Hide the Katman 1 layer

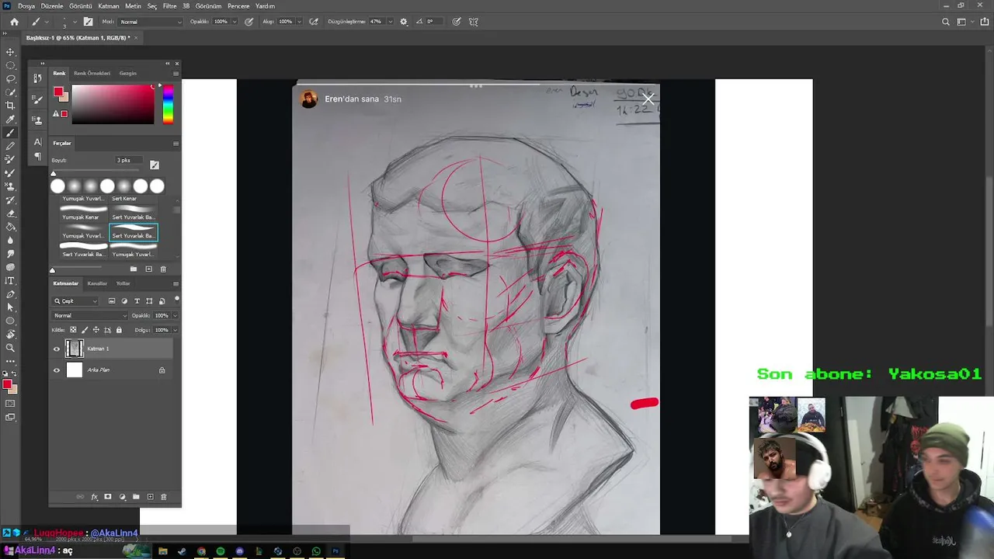(57, 349)
